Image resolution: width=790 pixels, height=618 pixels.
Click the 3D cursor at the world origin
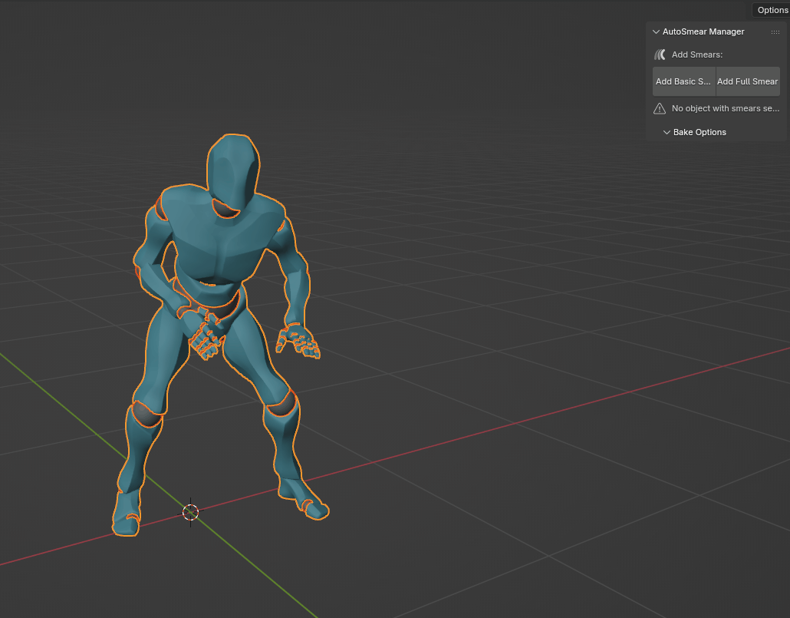coord(190,513)
